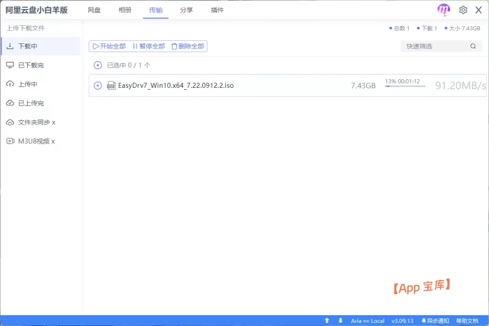Viewport: 489px width, 326px height.
Task: Go to the 分享 tab
Action: [x=186, y=10]
